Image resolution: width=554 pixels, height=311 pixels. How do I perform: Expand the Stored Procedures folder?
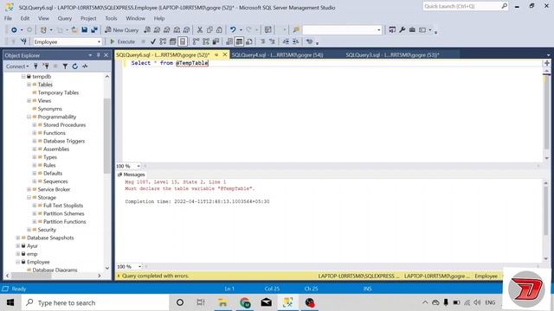tap(35, 124)
